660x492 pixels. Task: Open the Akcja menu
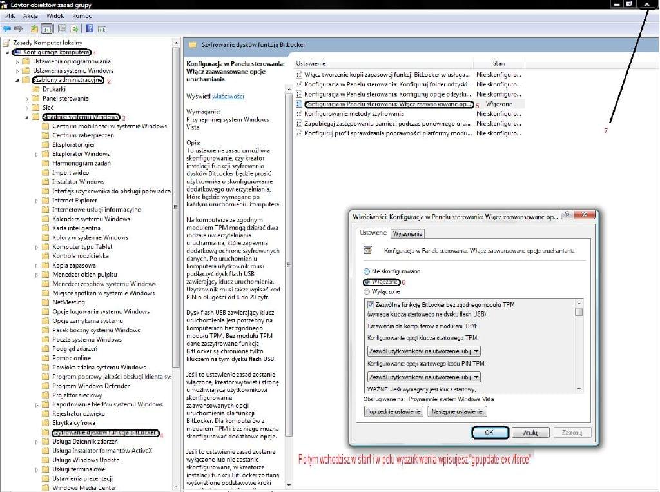coord(30,15)
